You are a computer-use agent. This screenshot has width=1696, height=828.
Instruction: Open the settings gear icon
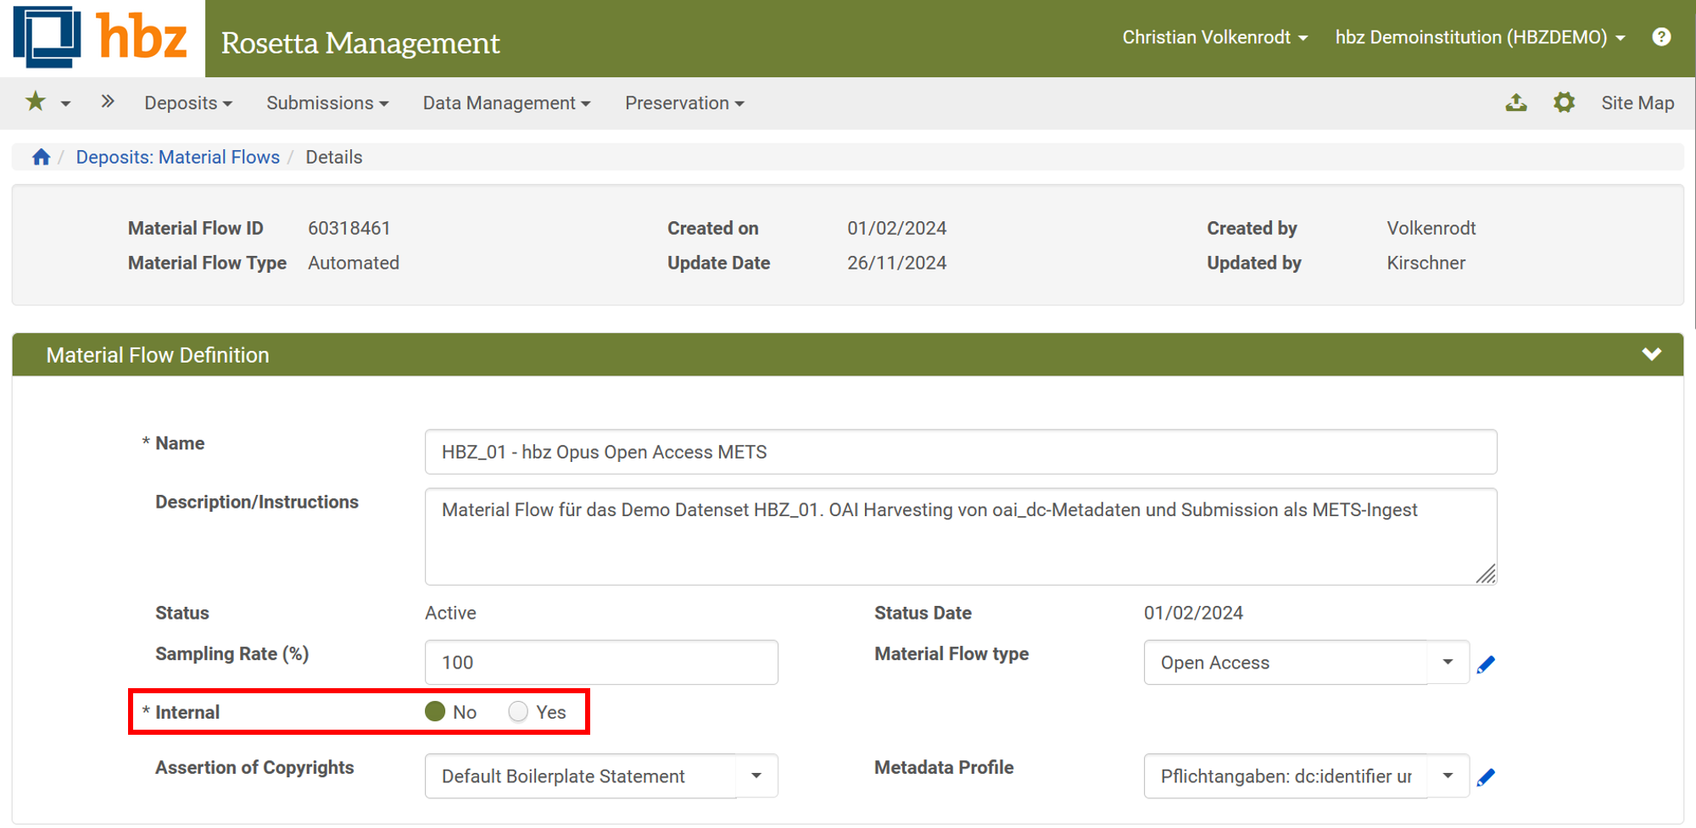pyautogui.click(x=1565, y=103)
